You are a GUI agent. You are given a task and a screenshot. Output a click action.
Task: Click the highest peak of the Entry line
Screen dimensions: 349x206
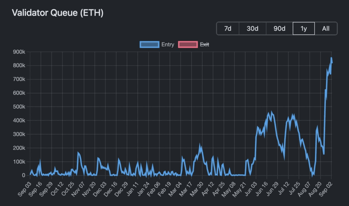point(331,58)
